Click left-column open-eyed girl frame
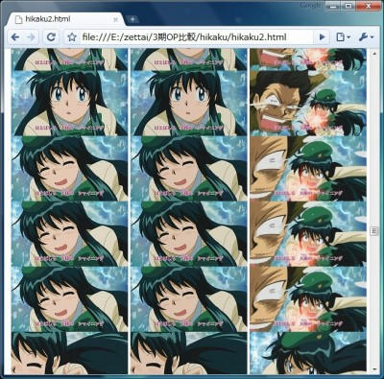Screen dimensions: 384x379 click(x=69, y=104)
